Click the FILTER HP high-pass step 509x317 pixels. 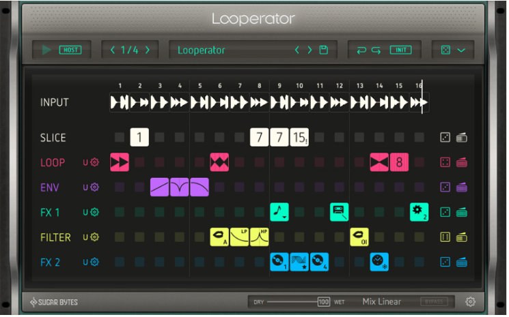click(x=259, y=237)
